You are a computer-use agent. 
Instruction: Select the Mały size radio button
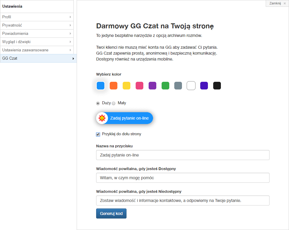[x=114, y=103]
